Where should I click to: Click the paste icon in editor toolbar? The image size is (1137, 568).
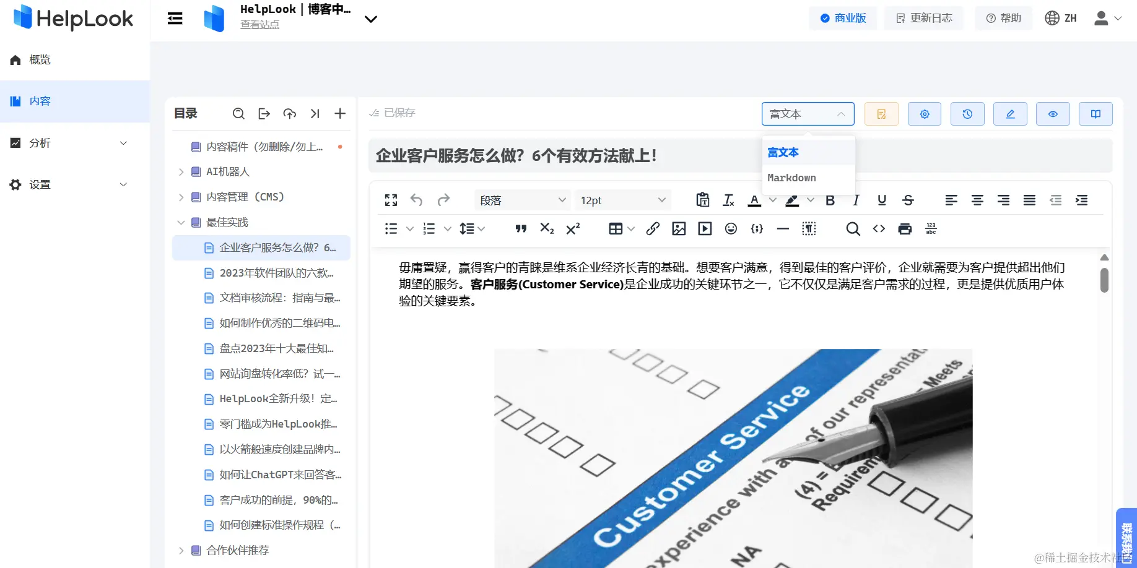click(x=702, y=200)
